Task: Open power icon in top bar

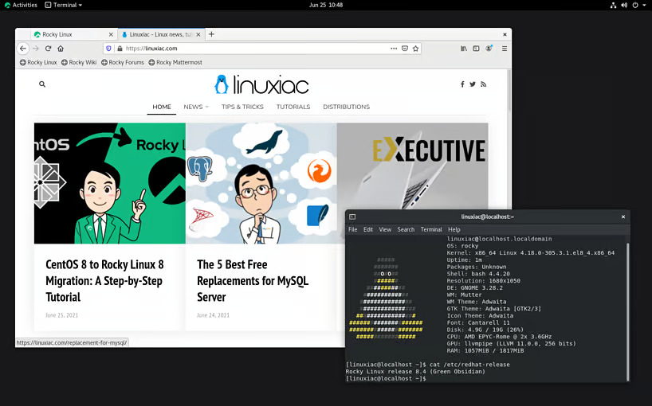Action: 635,5
